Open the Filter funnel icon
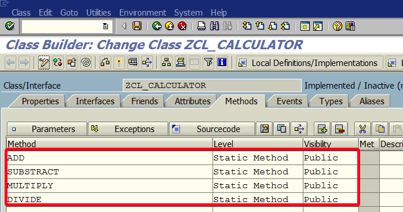 [208, 63]
